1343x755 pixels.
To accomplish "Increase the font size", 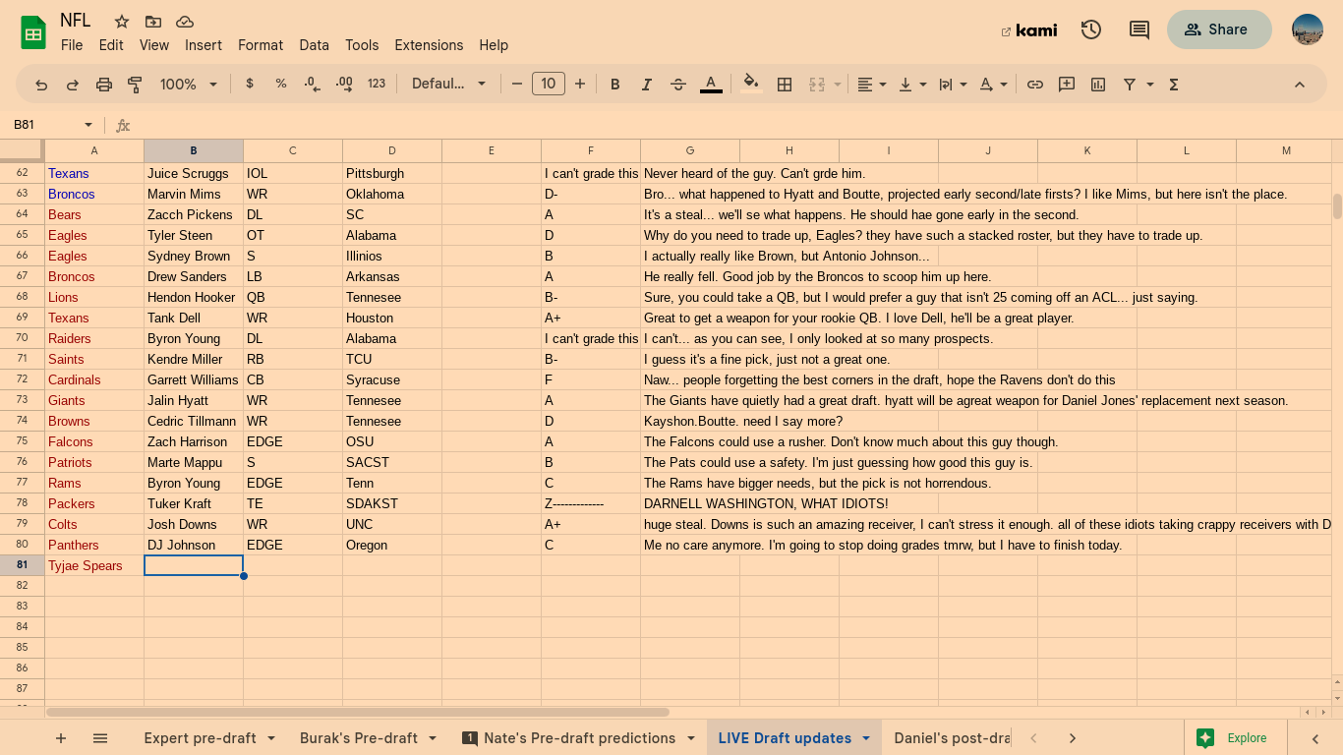I will (580, 85).
